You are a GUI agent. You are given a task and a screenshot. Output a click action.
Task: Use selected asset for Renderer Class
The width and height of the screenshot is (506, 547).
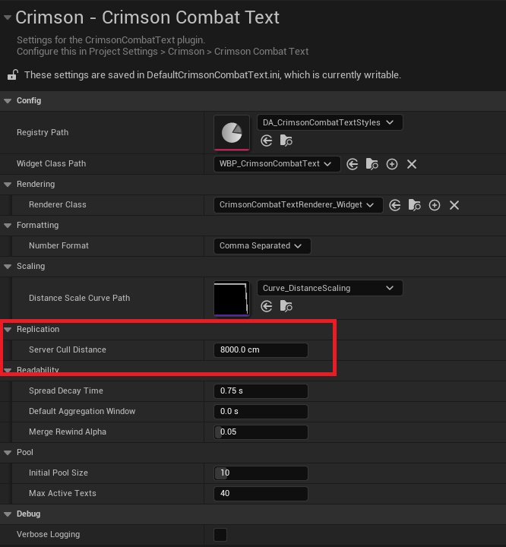pos(394,205)
